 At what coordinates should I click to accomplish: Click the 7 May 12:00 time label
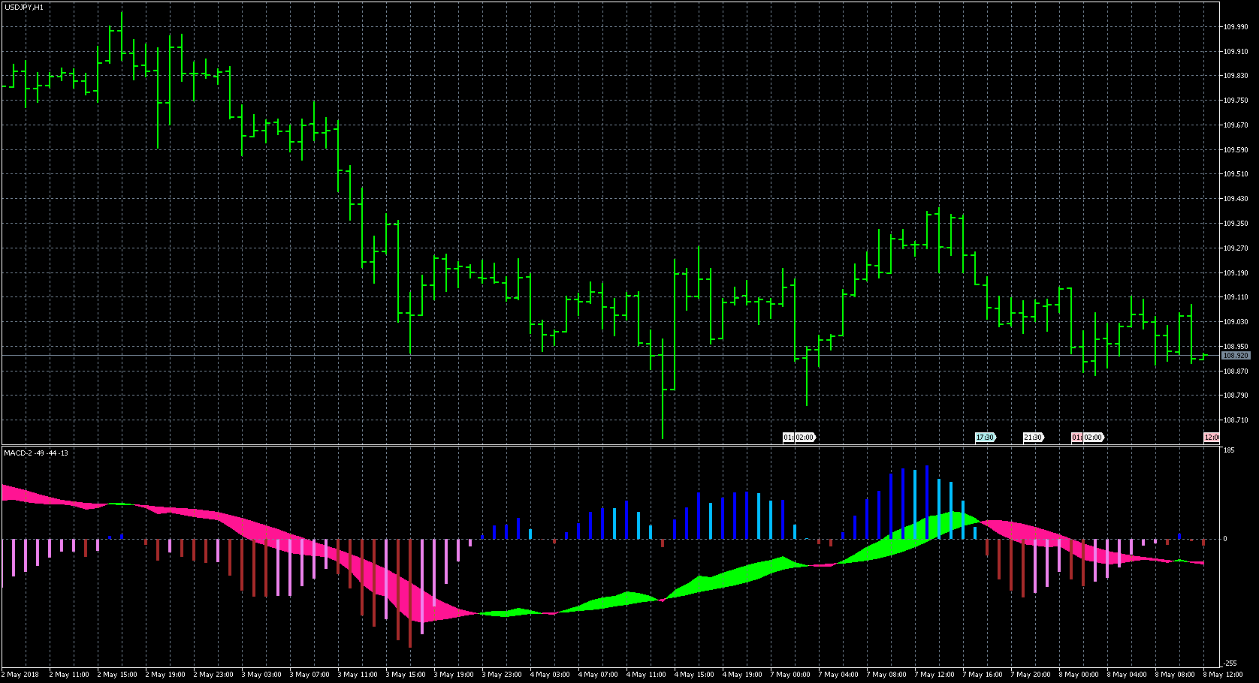coord(934,675)
